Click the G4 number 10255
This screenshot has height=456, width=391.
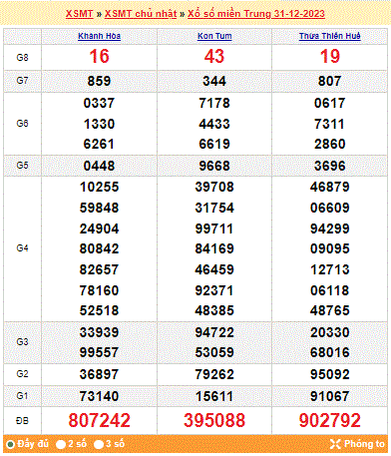(x=99, y=187)
